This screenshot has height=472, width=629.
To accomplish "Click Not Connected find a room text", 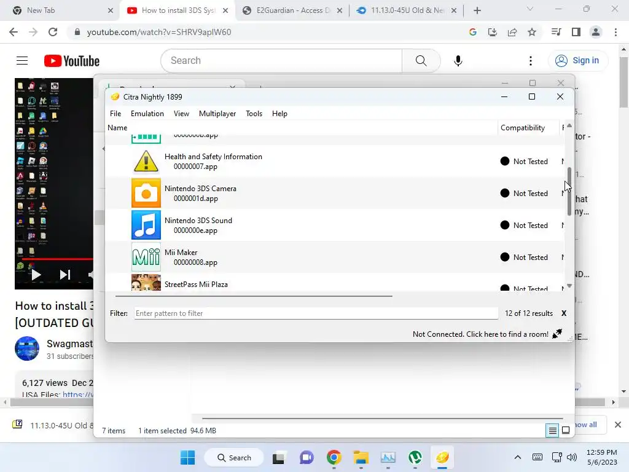I will click(480, 334).
